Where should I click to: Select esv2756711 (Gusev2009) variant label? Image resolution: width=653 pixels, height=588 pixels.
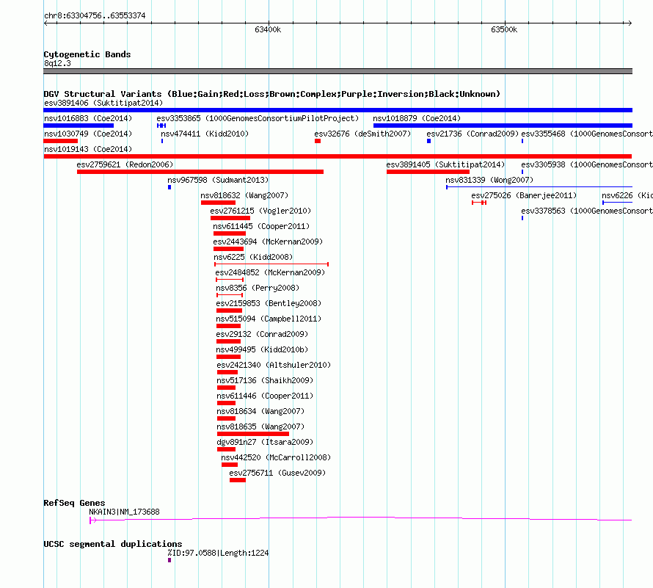[277, 473]
